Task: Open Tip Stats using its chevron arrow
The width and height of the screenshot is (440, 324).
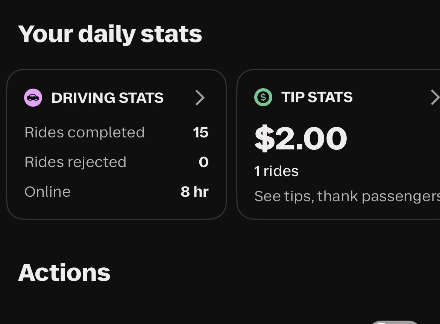Action: 434,97
